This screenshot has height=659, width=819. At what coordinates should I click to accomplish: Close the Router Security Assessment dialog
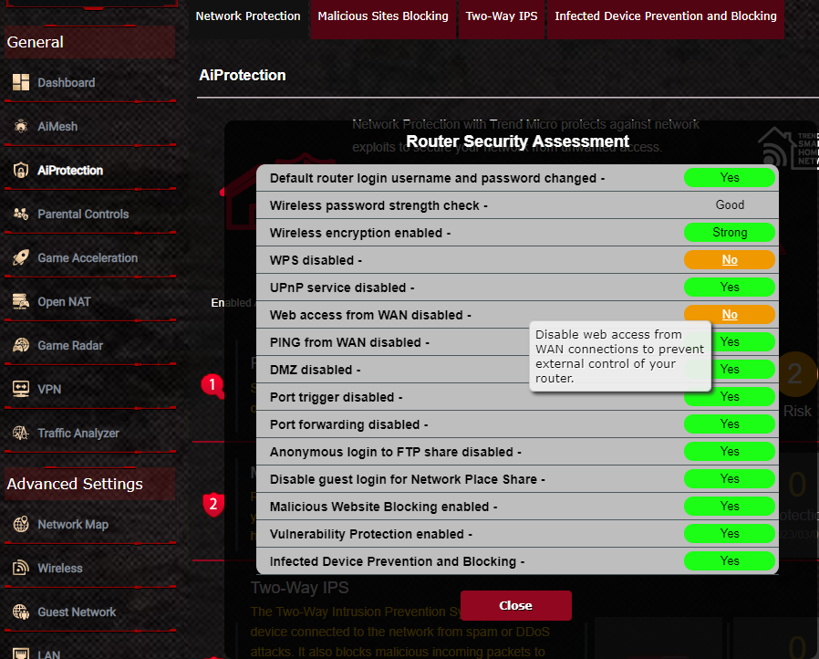tap(516, 606)
